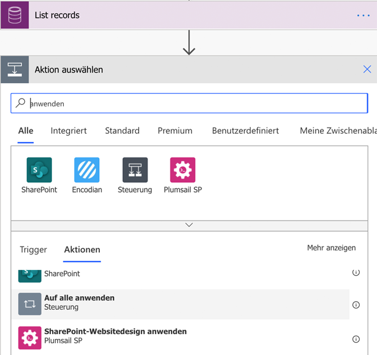This screenshot has height=355, width=377.
Task: Select the Aktionen tab
Action: click(82, 250)
